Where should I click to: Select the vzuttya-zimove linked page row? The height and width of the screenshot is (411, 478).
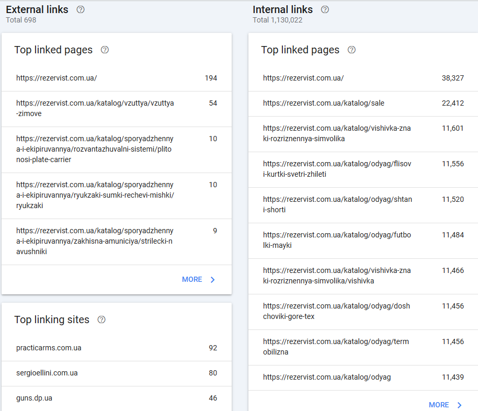[x=116, y=109]
